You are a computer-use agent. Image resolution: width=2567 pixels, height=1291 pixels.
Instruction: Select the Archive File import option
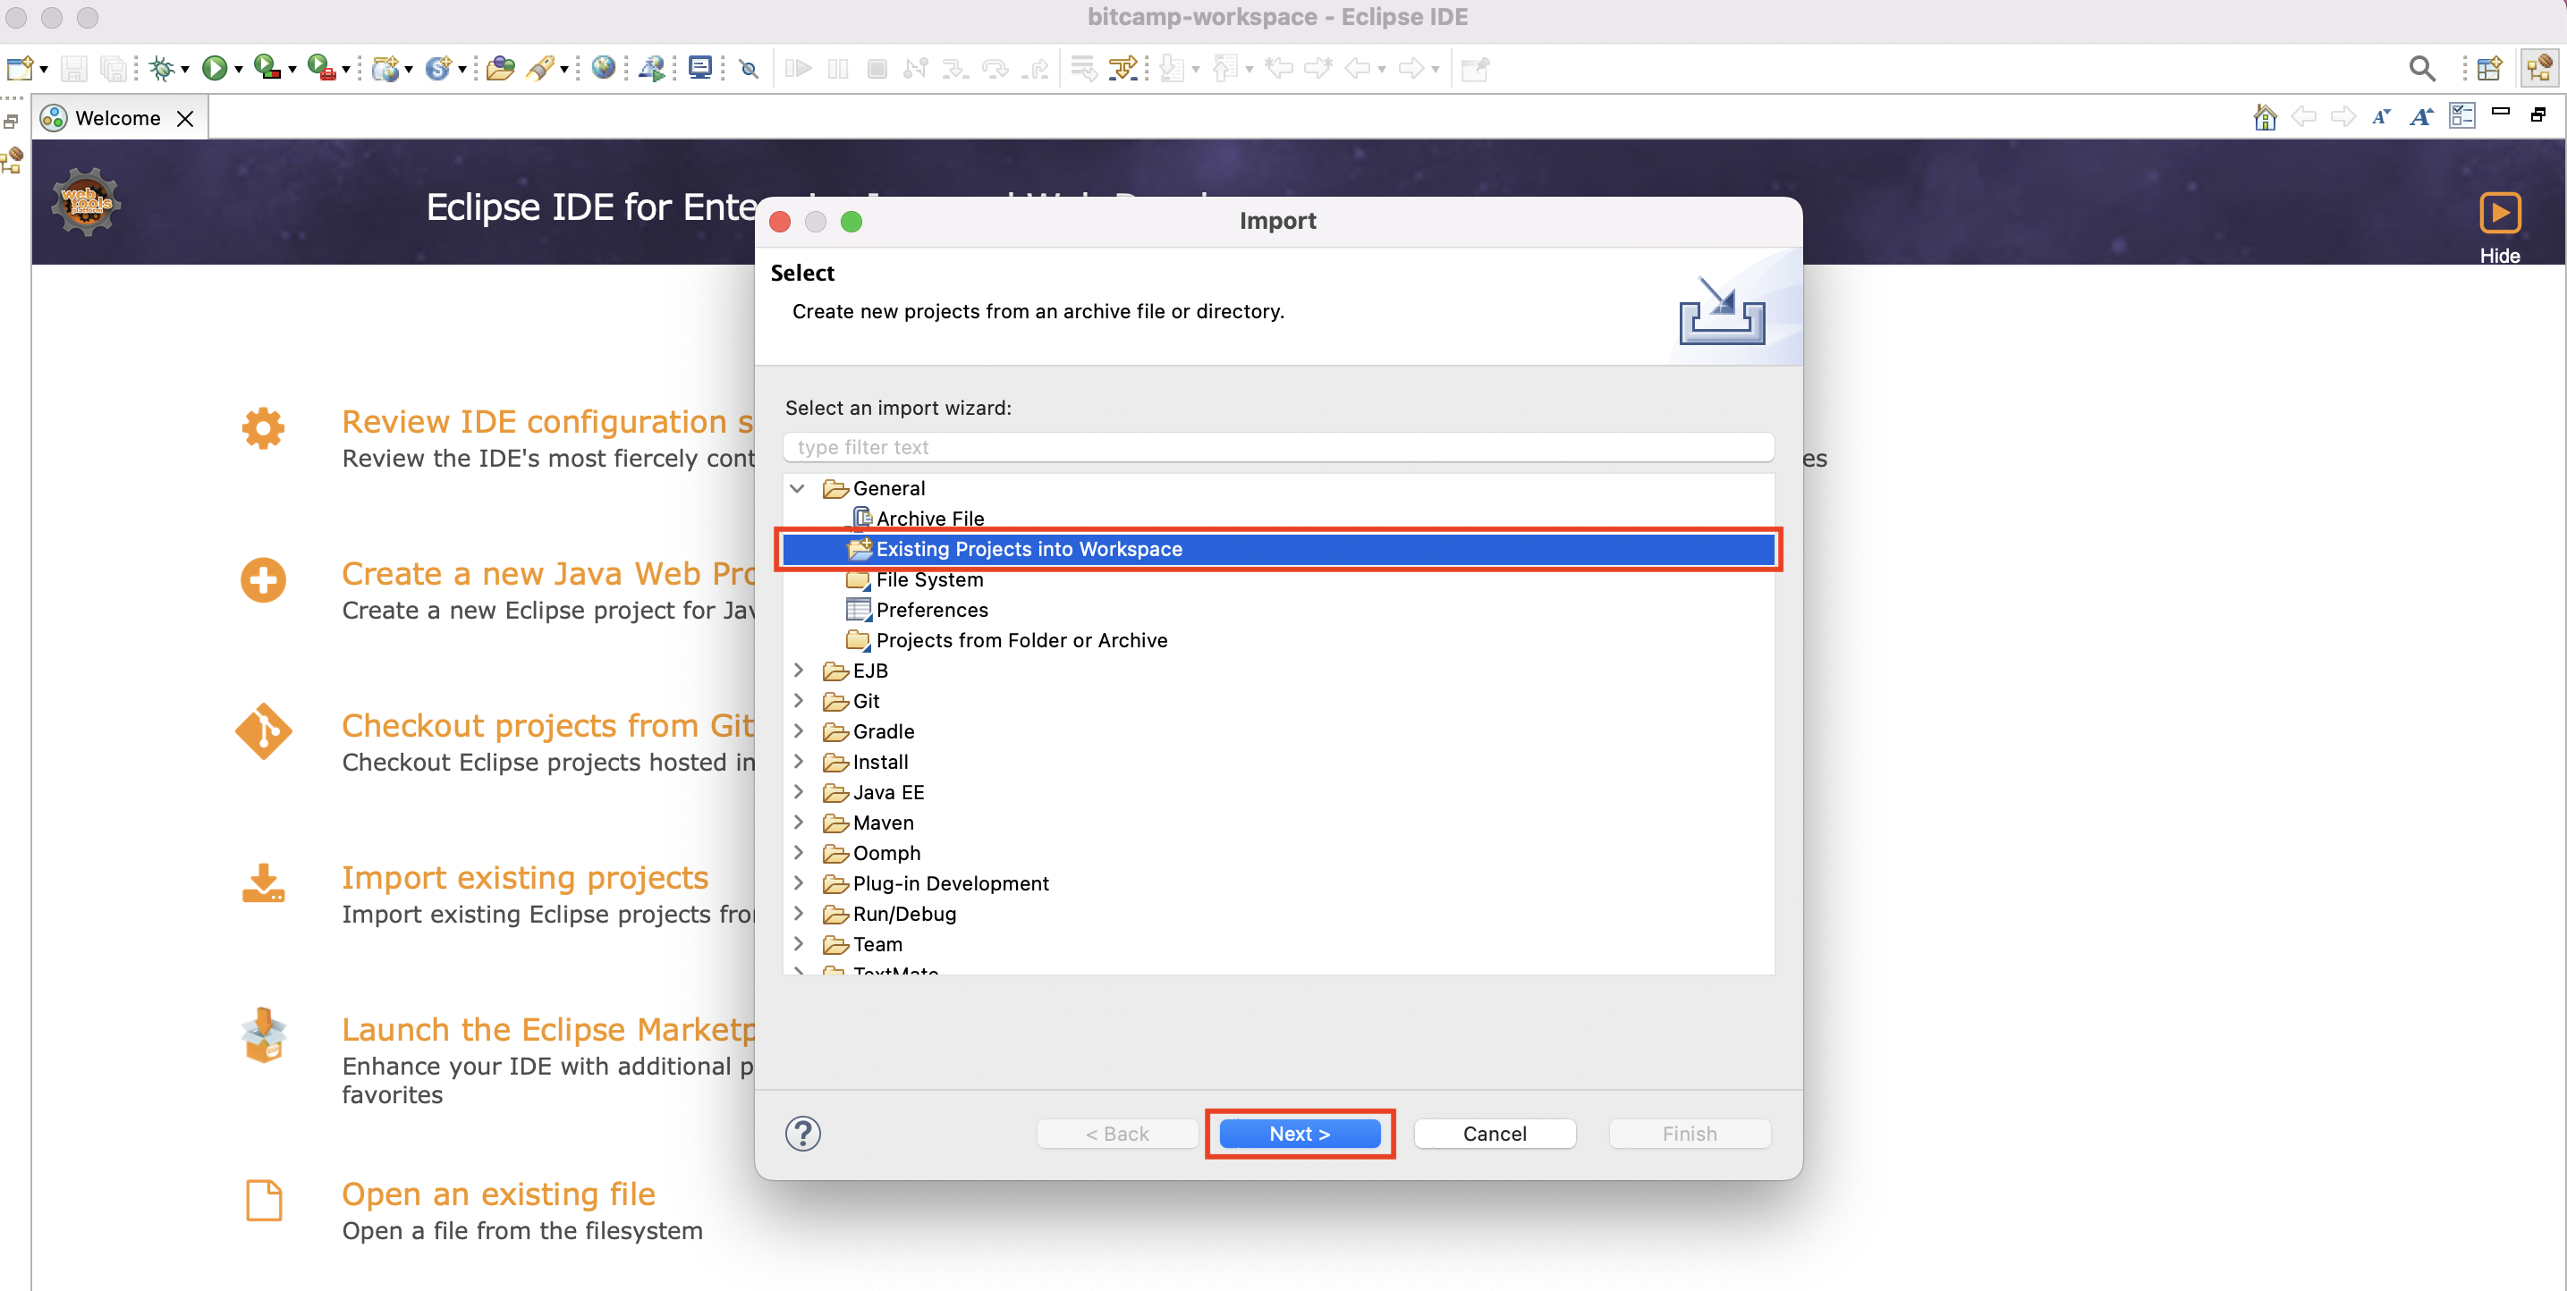[x=928, y=518]
